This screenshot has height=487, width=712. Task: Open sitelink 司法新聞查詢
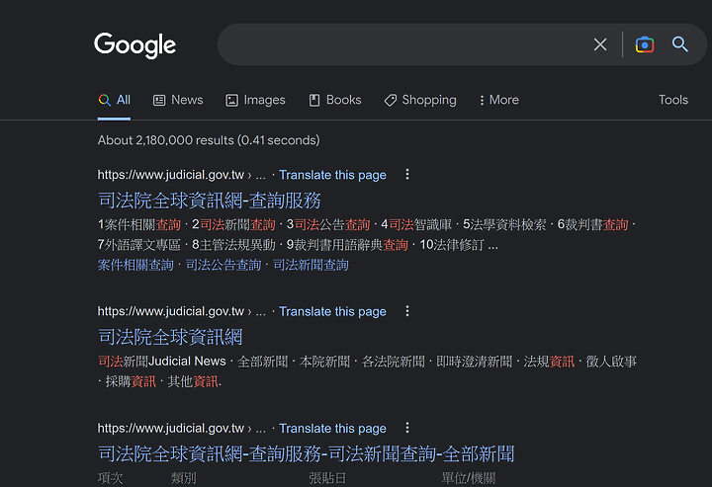311,265
